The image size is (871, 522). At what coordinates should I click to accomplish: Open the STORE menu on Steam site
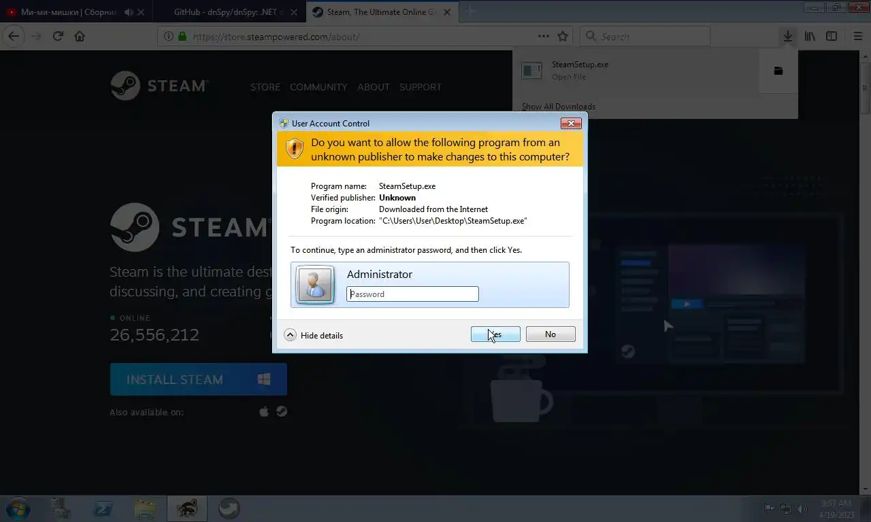point(265,87)
